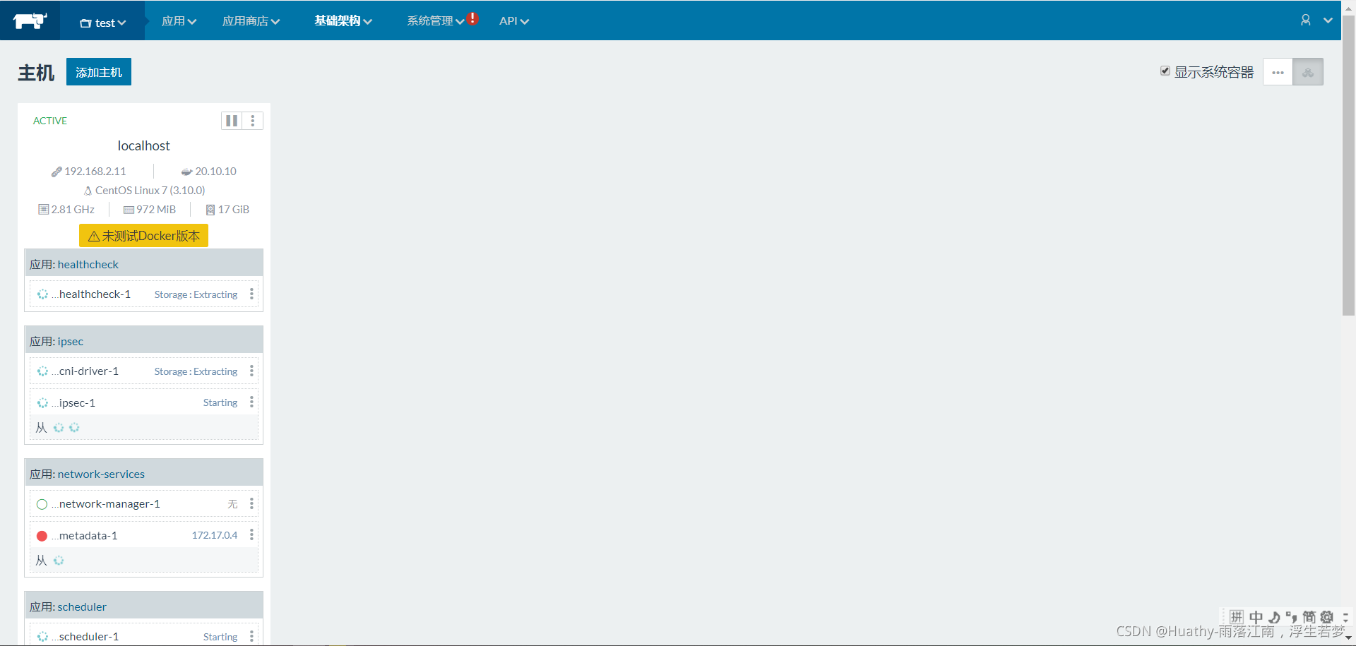
Task: Click IME 拼 input mode icon
Action: point(1237,617)
